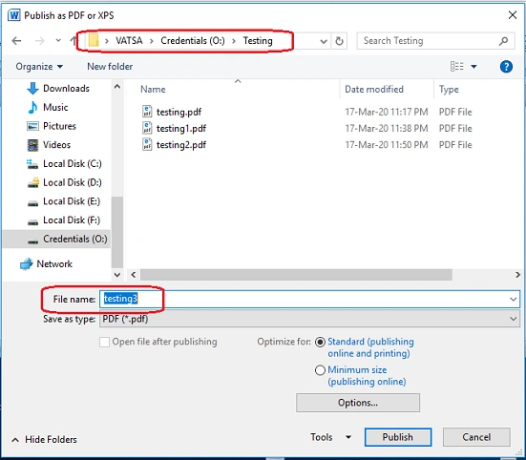Click the Publish button
The height and width of the screenshot is (460, 526).
398,437
